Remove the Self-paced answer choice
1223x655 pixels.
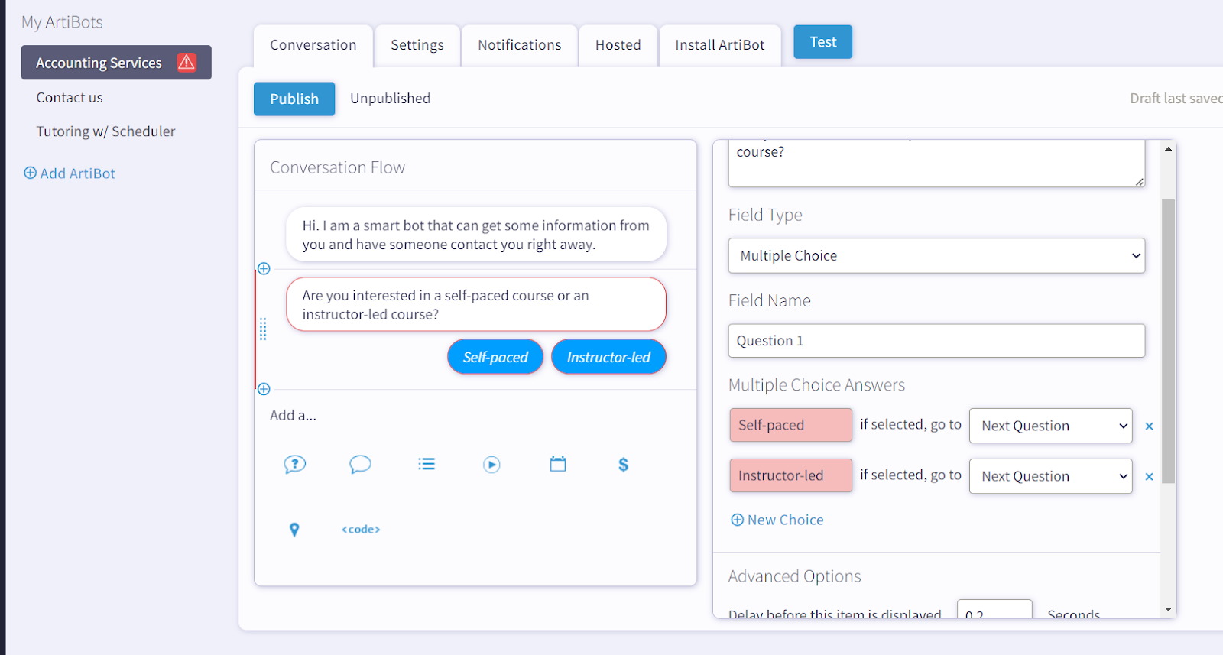pyautogui.click(x=1149, y=426)
